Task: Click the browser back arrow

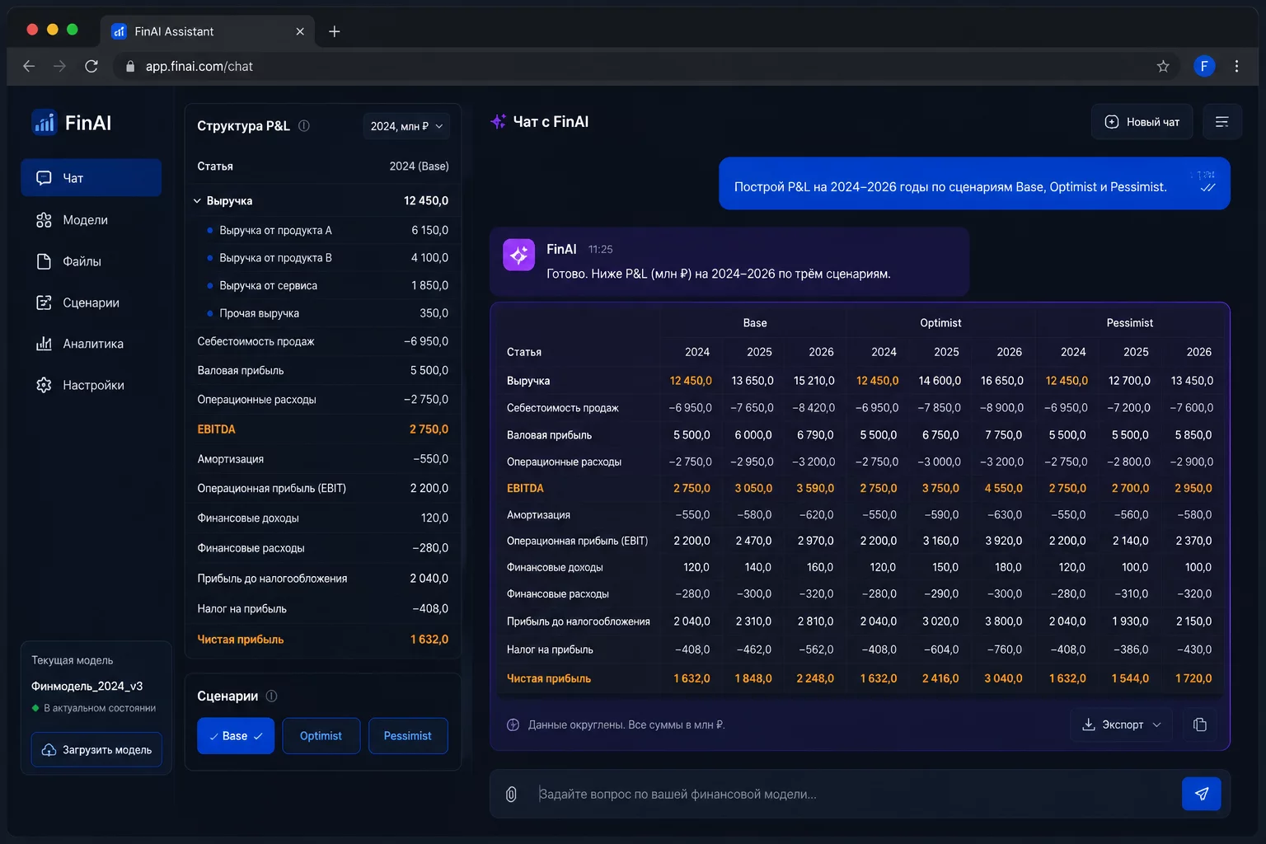Action: pos(29,66)
